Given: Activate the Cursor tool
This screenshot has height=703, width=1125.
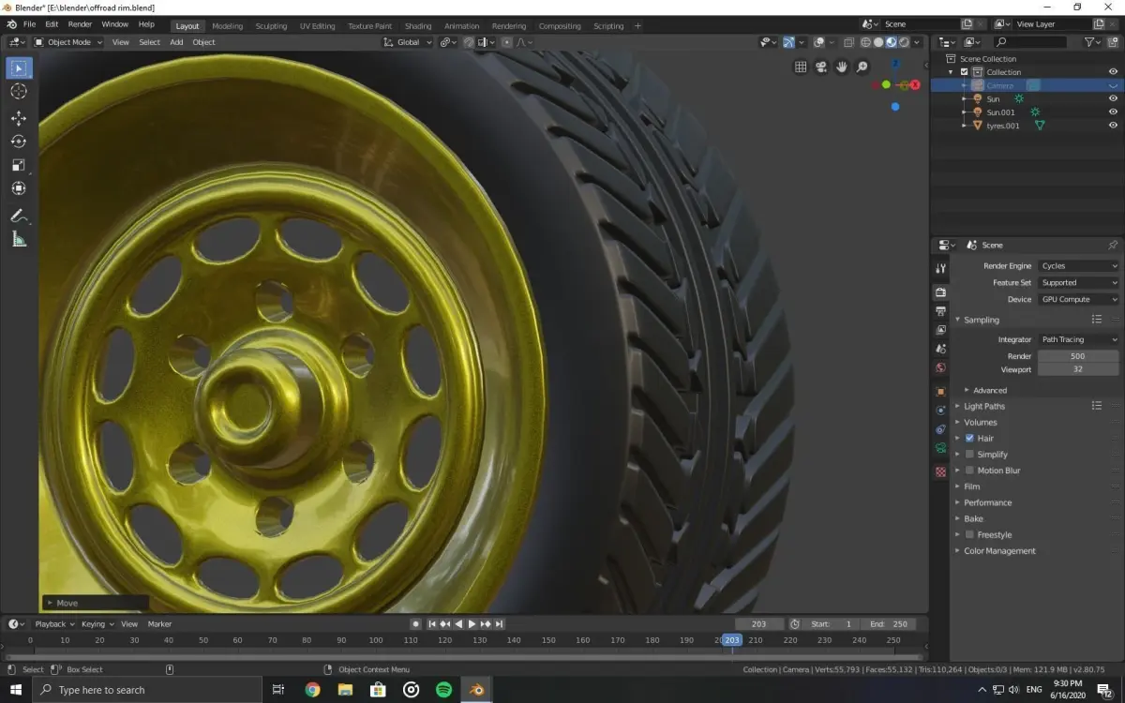Looking at the screenshot, I should point(19,91).
